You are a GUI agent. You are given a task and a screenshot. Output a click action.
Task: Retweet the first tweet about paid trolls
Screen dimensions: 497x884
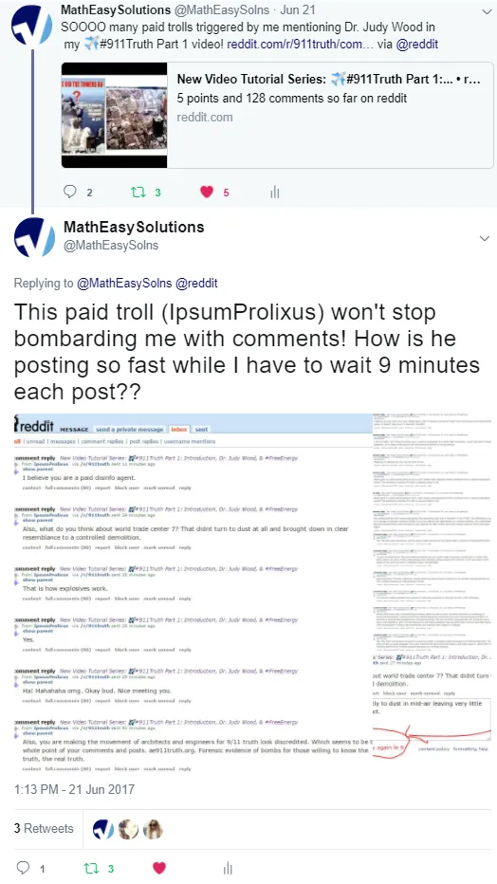click(x=138, y=193)
